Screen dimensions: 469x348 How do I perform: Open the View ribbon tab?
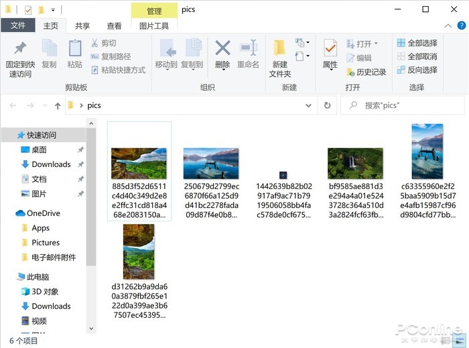point(115,26)
